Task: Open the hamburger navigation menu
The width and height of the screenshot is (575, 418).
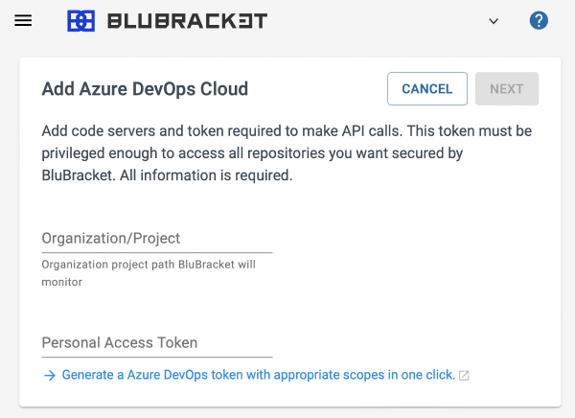Action: point(23,20)
